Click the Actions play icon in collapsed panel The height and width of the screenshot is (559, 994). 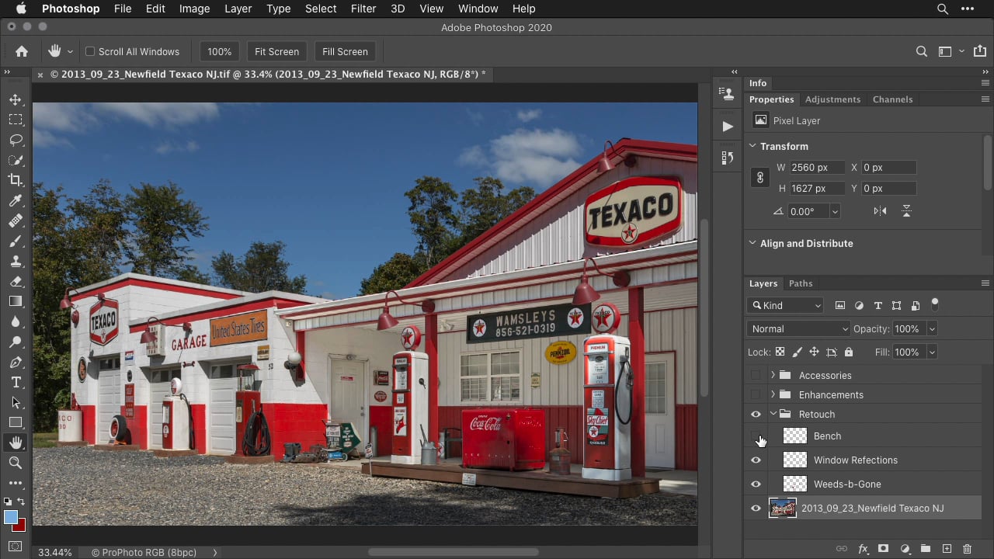727,126
